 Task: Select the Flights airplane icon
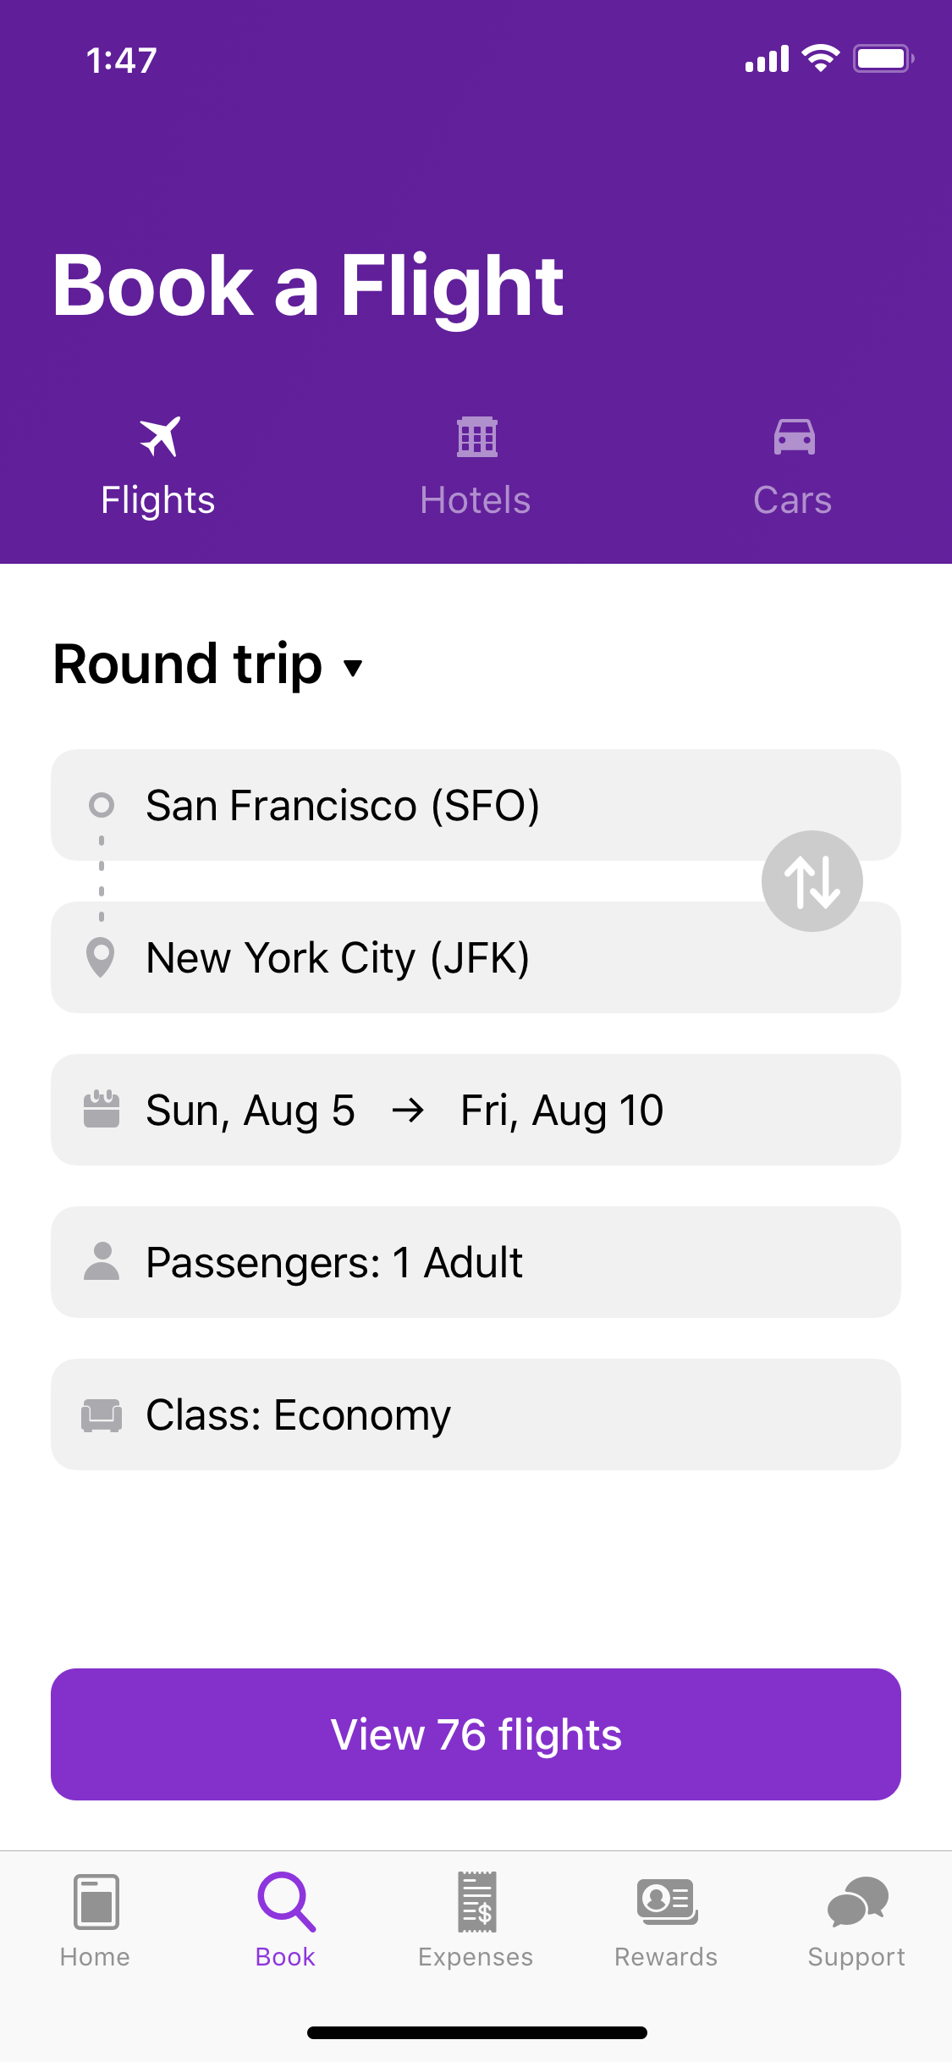coord(159,437)
